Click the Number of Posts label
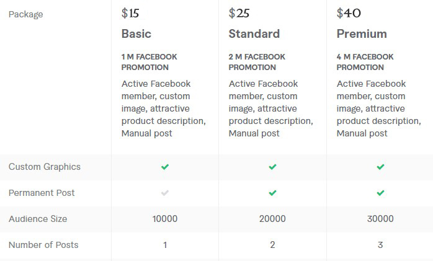This screenshot has height=261, width=433. click(43, 245)
